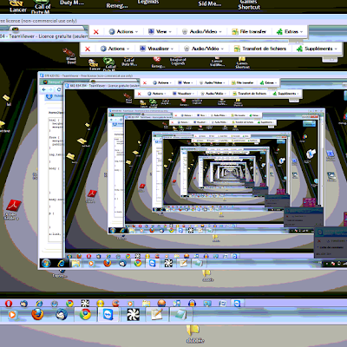Click the File transfer button
This screenshot has height=347, width=347.
pos(249,31)
